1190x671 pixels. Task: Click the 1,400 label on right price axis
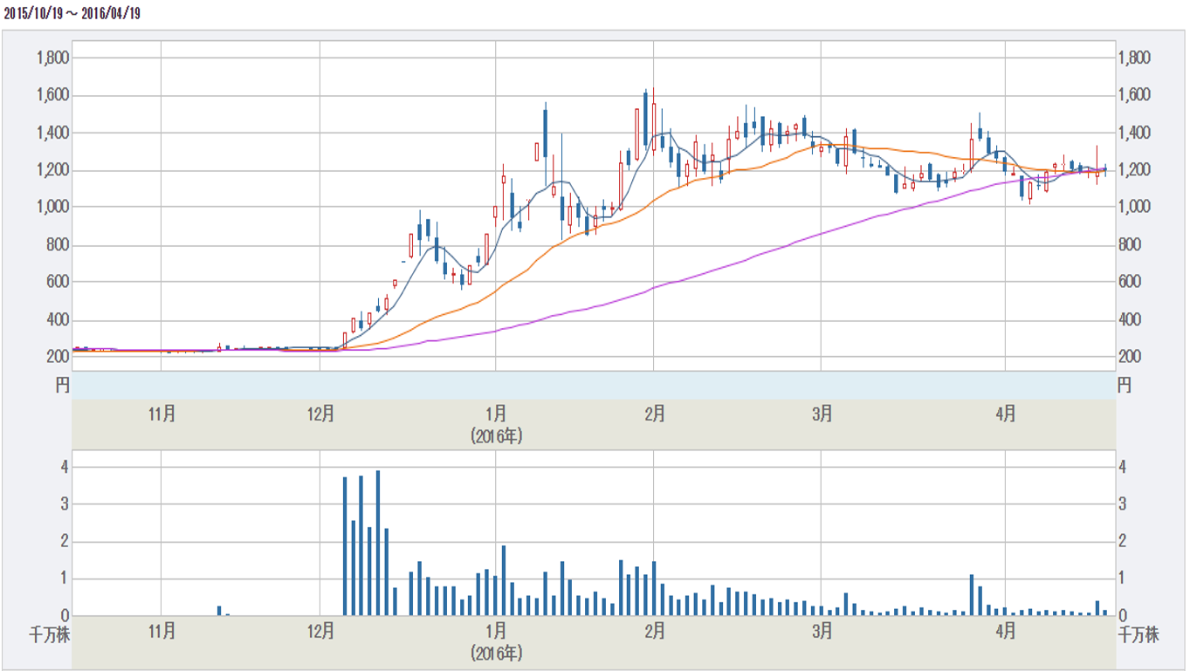pyautogui.click(x=1135, y=133)
